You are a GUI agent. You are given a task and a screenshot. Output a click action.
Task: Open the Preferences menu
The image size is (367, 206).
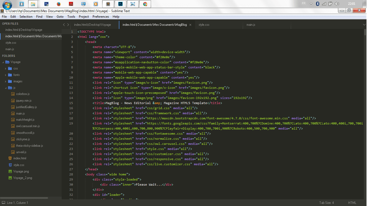click(x=101, y=17)
